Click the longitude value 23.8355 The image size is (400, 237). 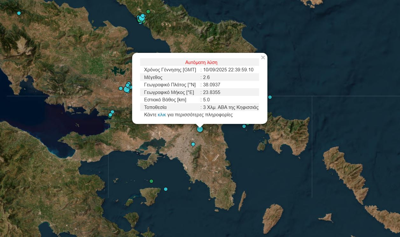pos(212,92)
